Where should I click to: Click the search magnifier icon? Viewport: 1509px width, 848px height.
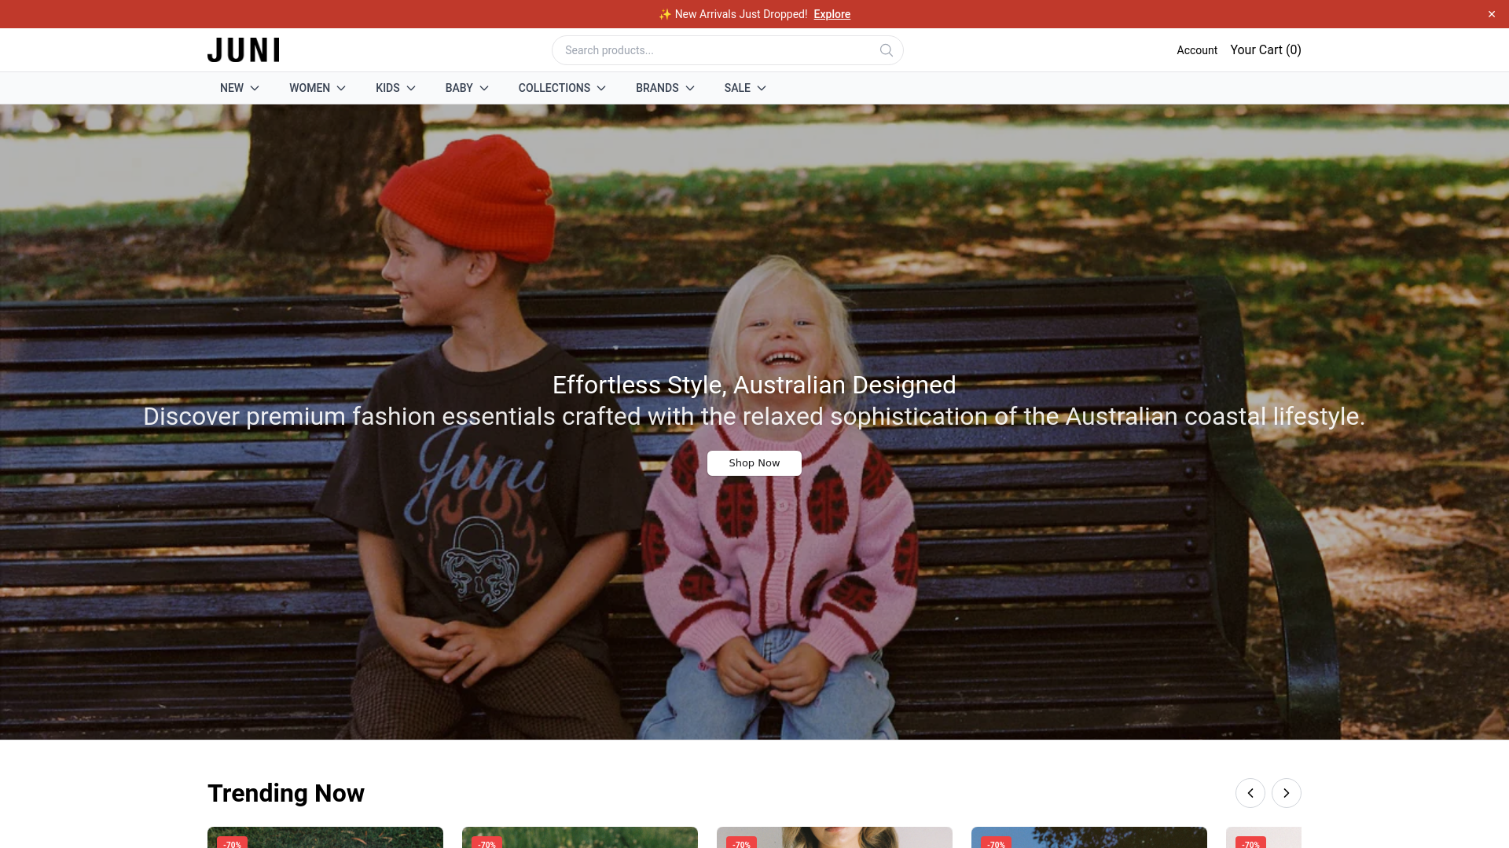point(886,50)
